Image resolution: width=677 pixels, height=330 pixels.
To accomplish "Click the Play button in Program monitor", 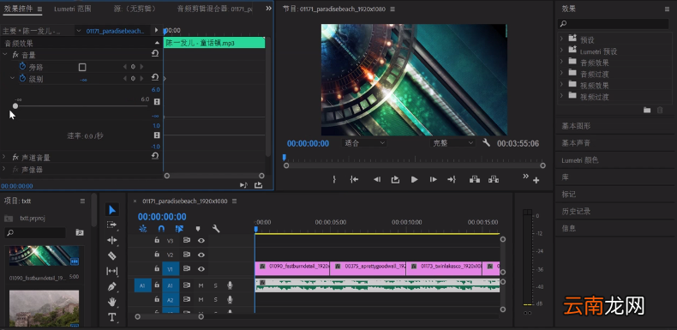I will coord(414,180).
